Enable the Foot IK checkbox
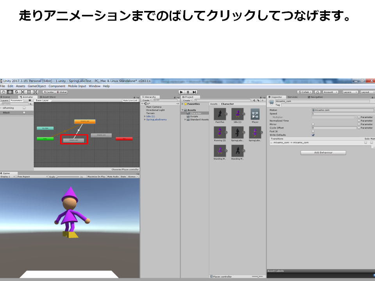Screen dimensions: 375x281 [x=313, y=132]
